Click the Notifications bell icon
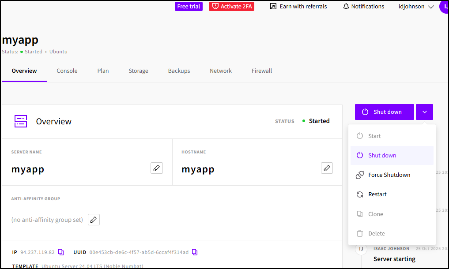The image size is (449, 269). 346,7
